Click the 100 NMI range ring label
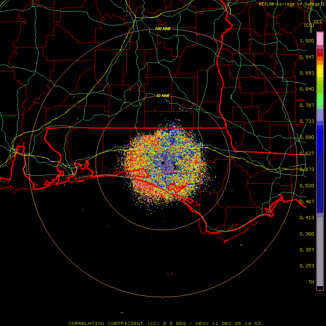The height and width of the screenshot is (326, 326). tap(163, 29)
